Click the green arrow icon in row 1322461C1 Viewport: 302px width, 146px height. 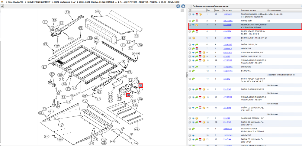193,71
